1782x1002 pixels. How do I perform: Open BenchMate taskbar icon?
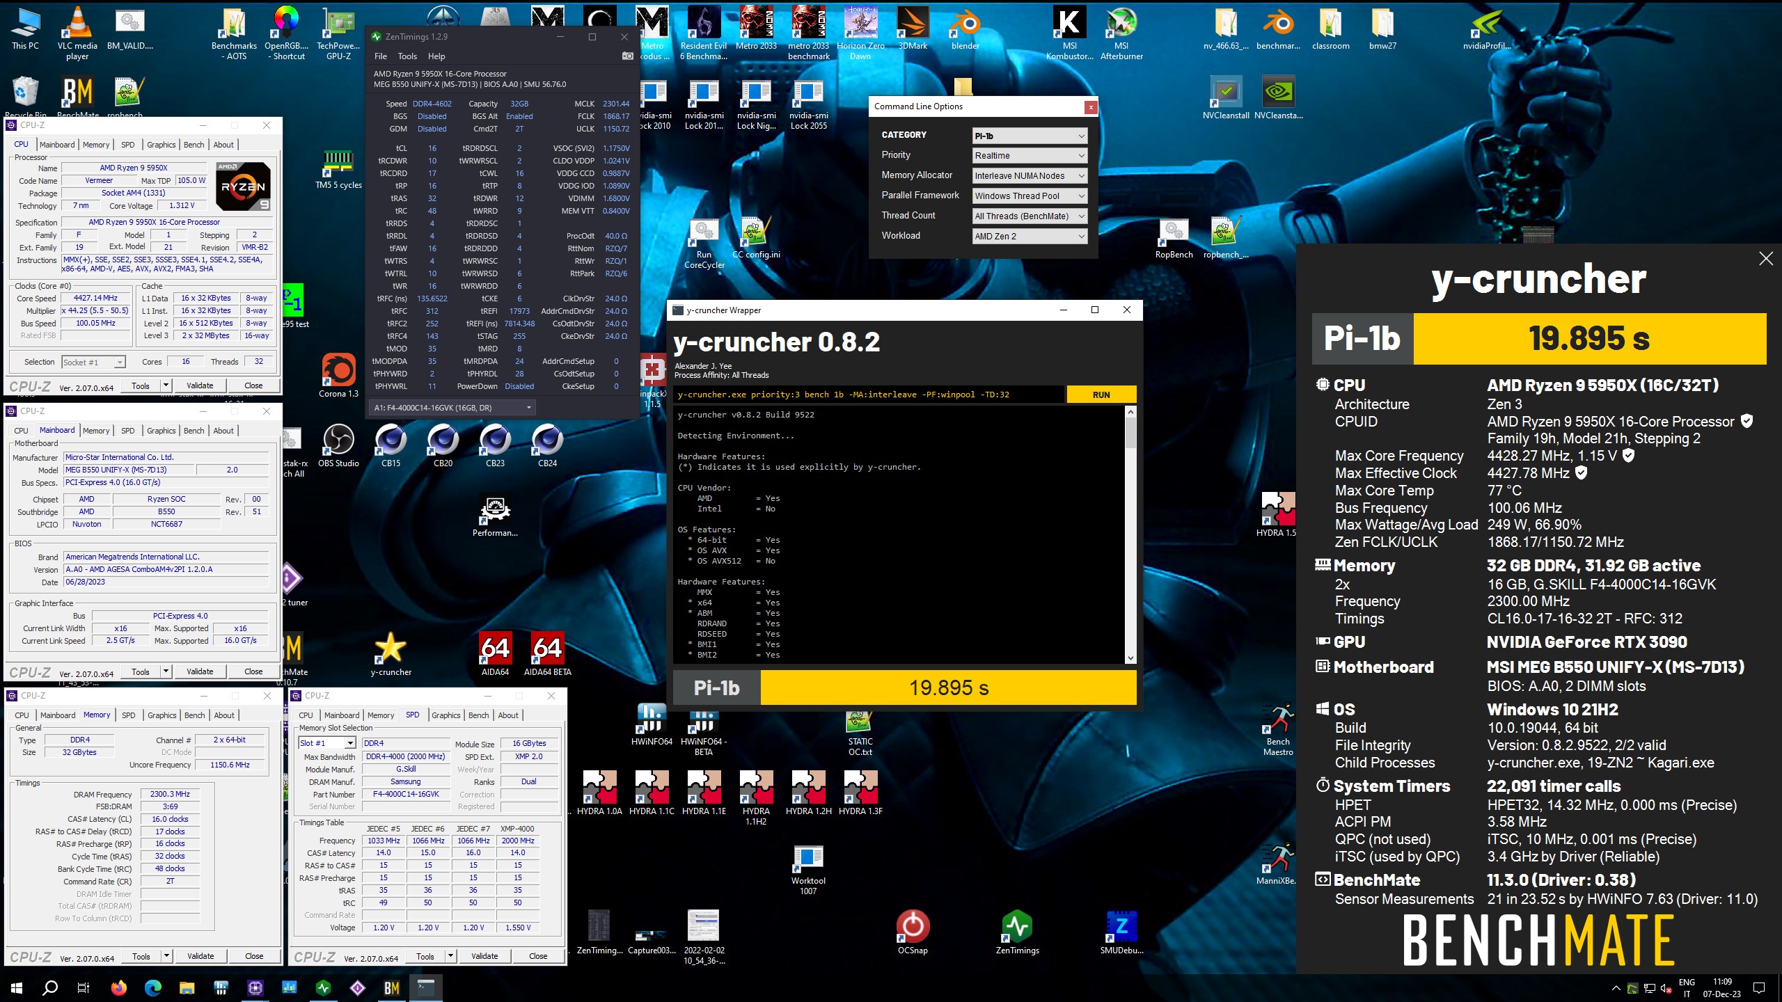[x=391, y=987]
